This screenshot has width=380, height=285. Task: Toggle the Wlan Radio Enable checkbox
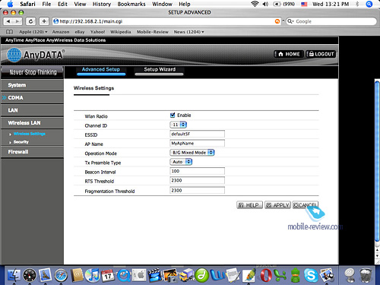point(173,115)
